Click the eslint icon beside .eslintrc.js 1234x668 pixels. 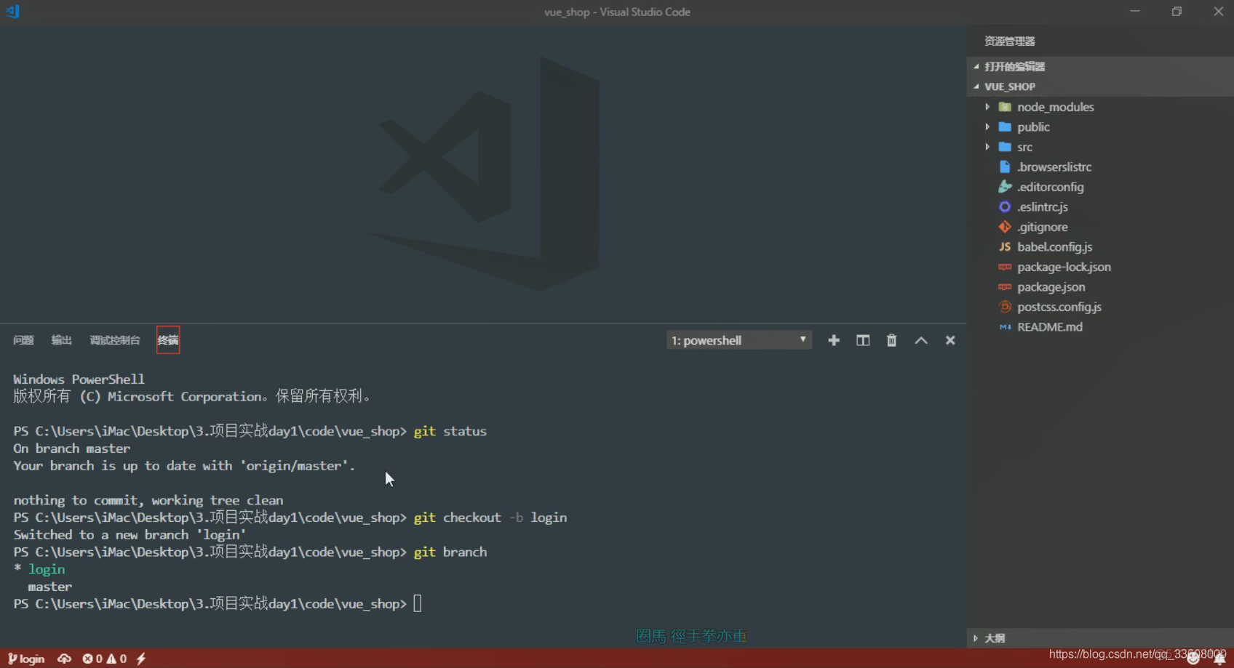[x=1005, y=207]
